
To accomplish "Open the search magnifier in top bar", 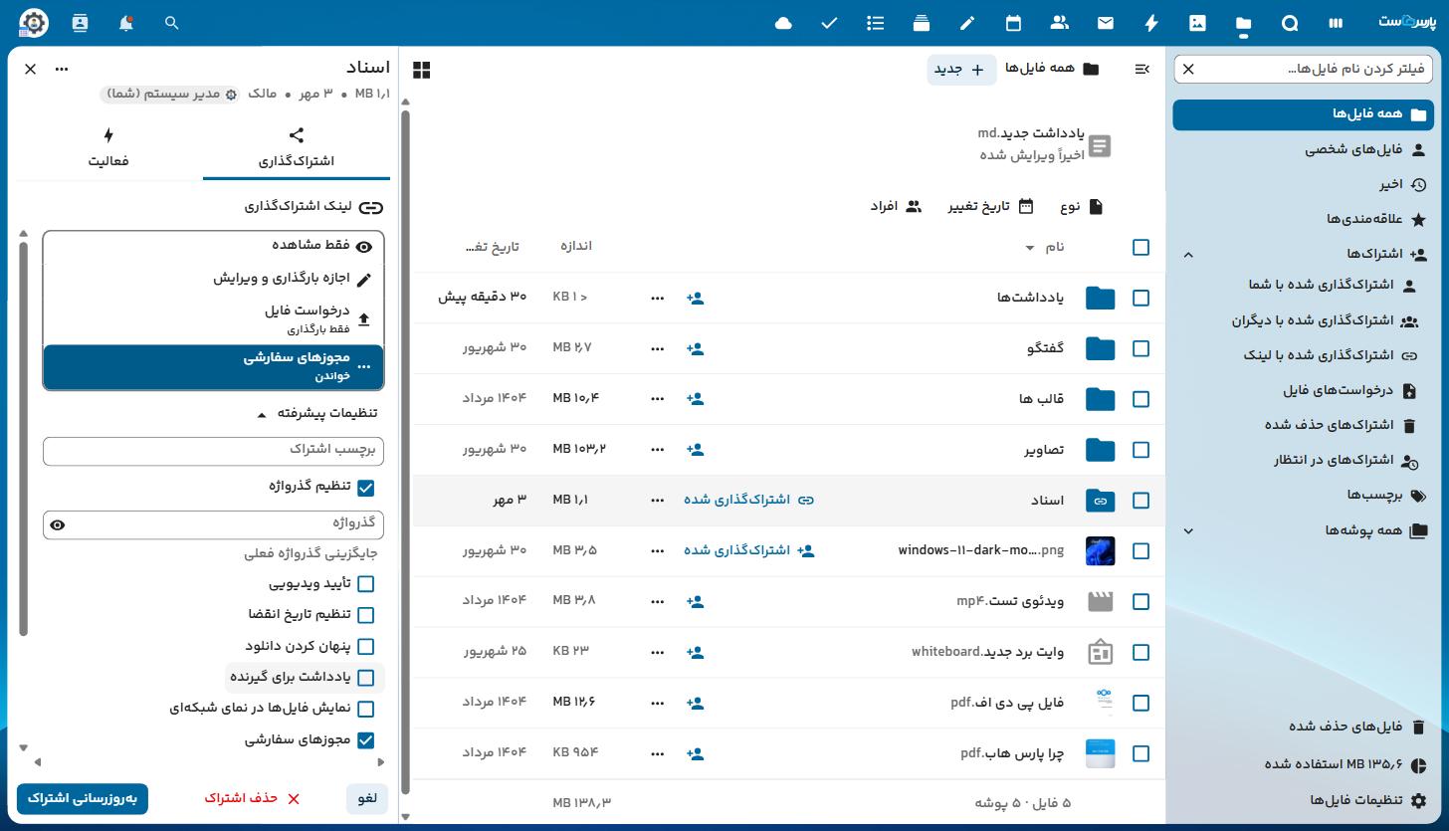I will click(x=171, y=23).
